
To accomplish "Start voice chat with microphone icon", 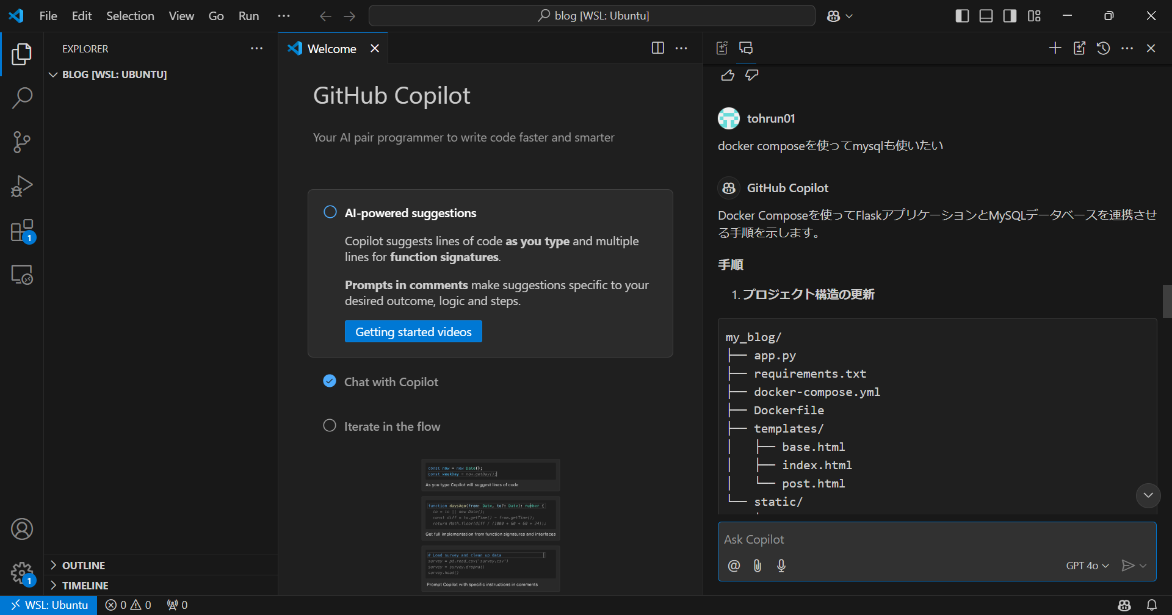I will click(x=781, y=566).
